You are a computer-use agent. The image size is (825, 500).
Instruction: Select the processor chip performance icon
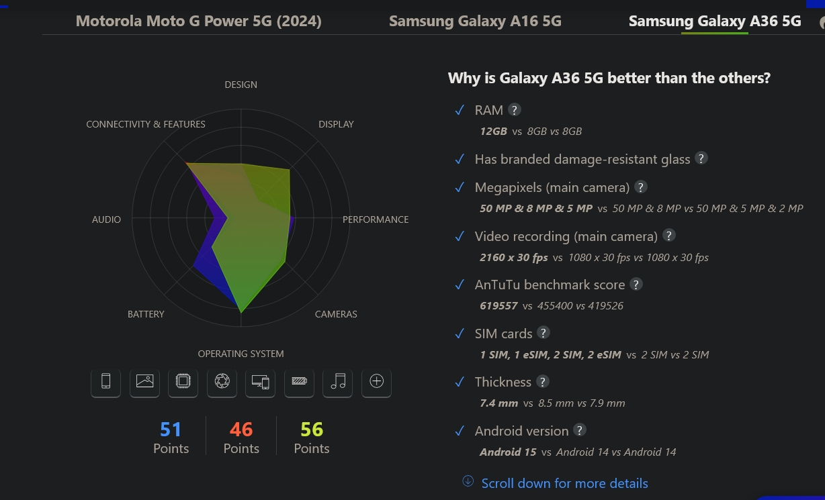(x=183, y=381)
